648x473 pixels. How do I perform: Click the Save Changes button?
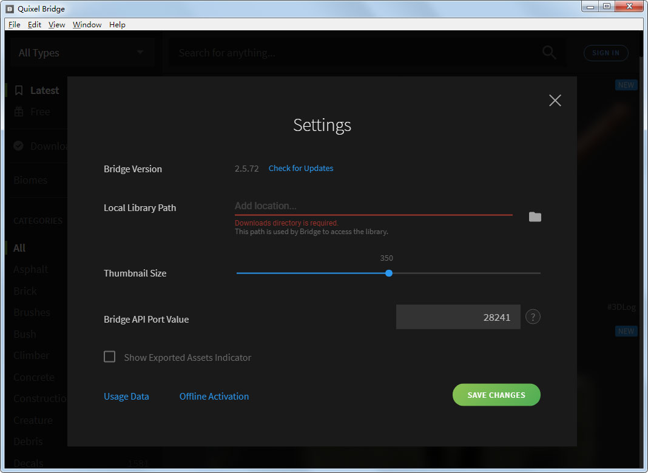pyautogui.click(x=496, y=395)
